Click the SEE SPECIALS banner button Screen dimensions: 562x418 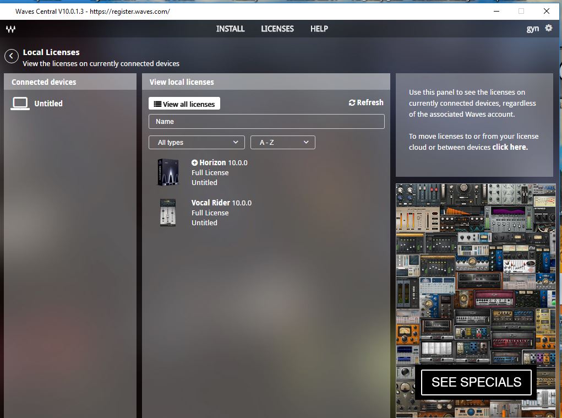tap(476, 382)
